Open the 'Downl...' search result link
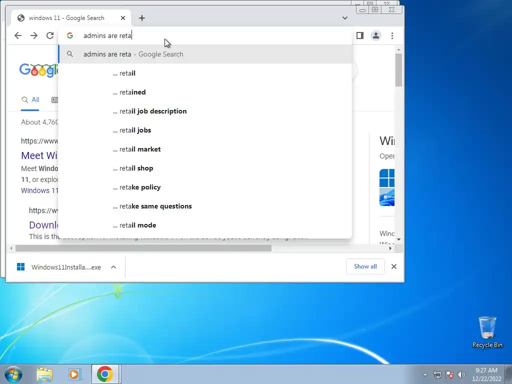 point(43,225)
